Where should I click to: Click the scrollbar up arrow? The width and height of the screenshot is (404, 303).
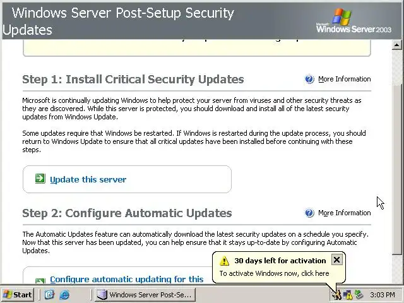[x=398, y=45]
